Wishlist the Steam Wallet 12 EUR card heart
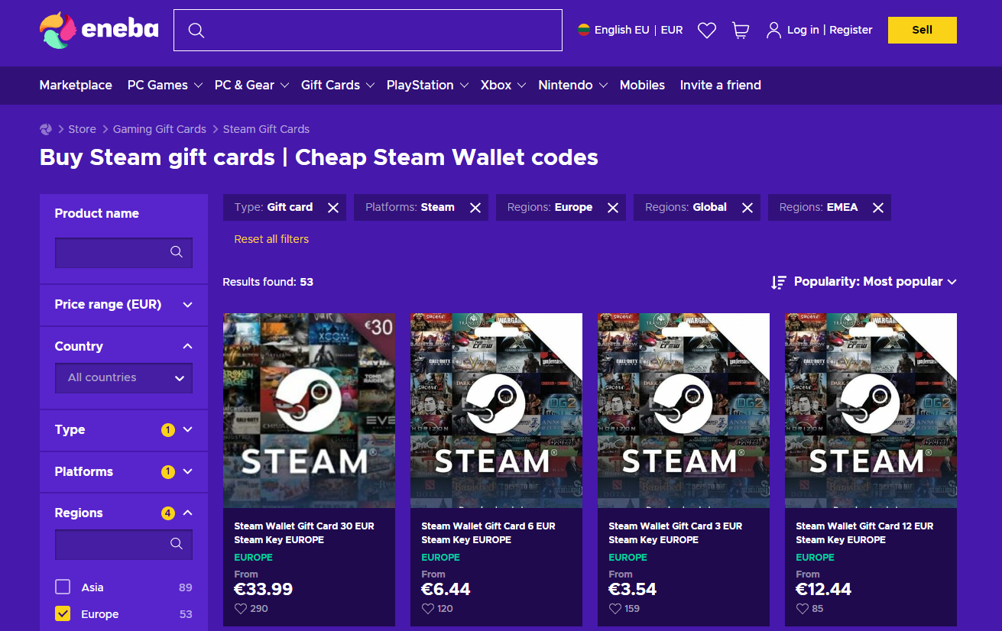Image resolution: width=1002 pixels, height=631 pixels. [x=803, y=609]
